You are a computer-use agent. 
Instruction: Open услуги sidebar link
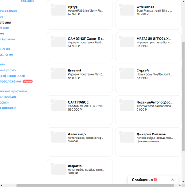8,70
